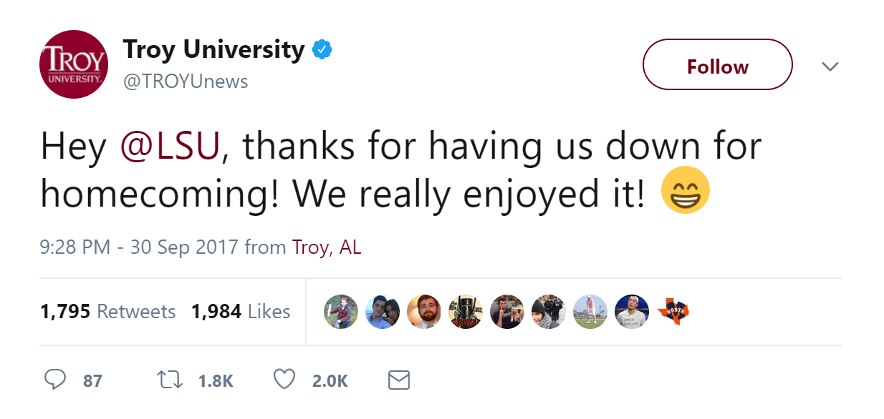Open the orange Texas-shaped liker avatar
The height and width of the screenshot is (419, 884).
point(673,312)
